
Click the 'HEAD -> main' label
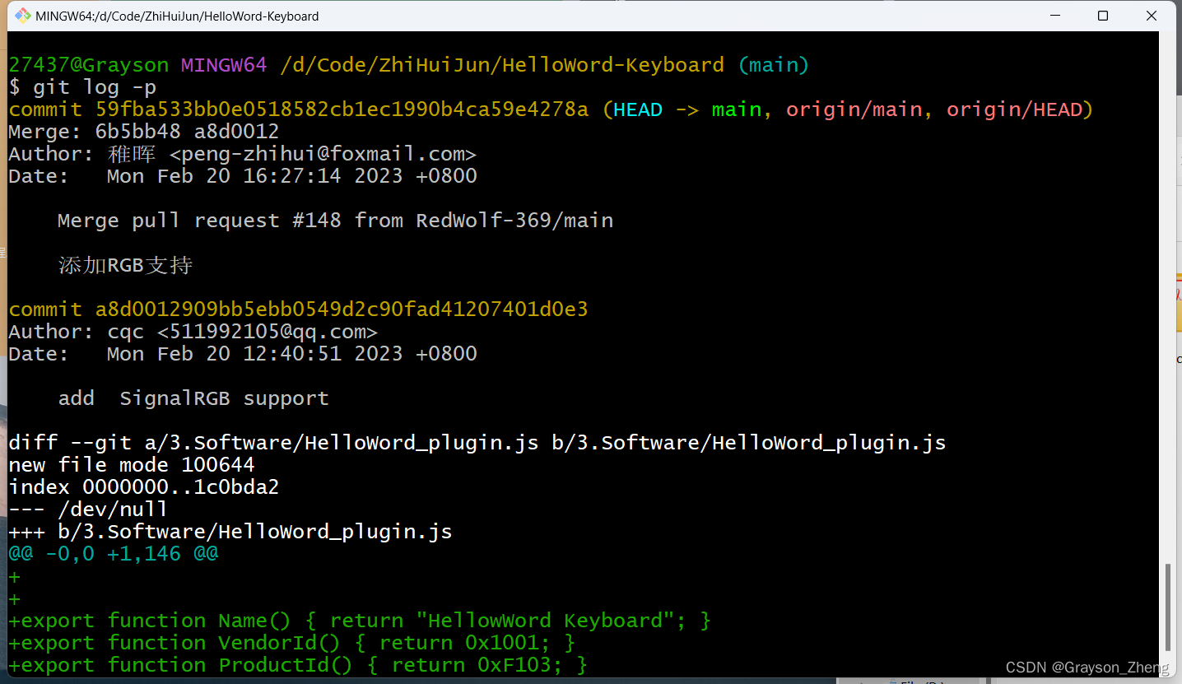pos(687,109)
